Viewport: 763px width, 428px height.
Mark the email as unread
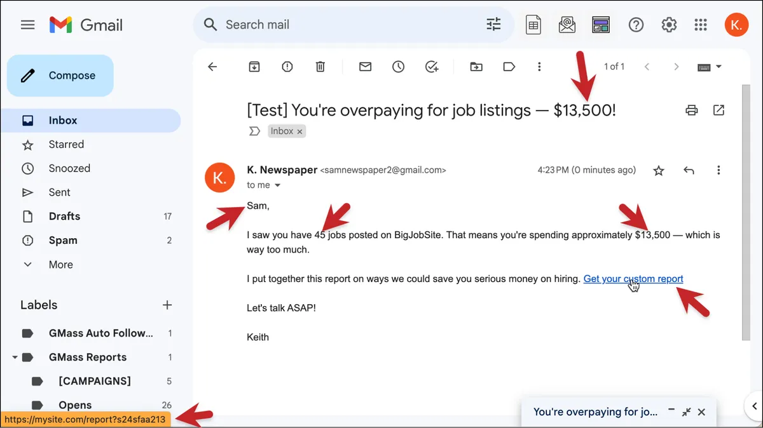coord(365,67)
